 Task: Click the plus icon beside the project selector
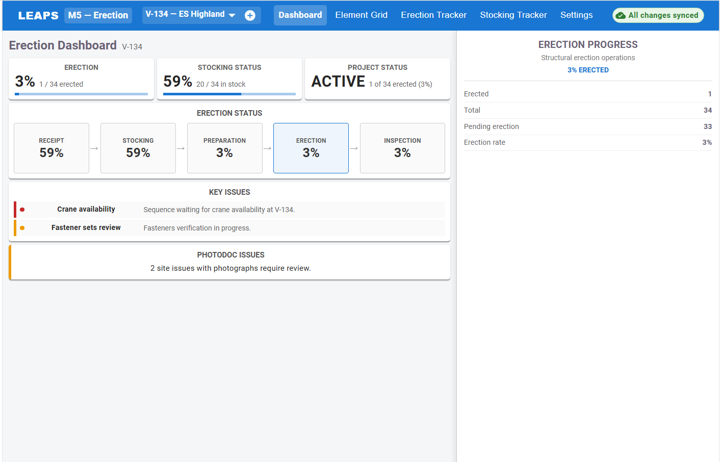pos(250,15)
